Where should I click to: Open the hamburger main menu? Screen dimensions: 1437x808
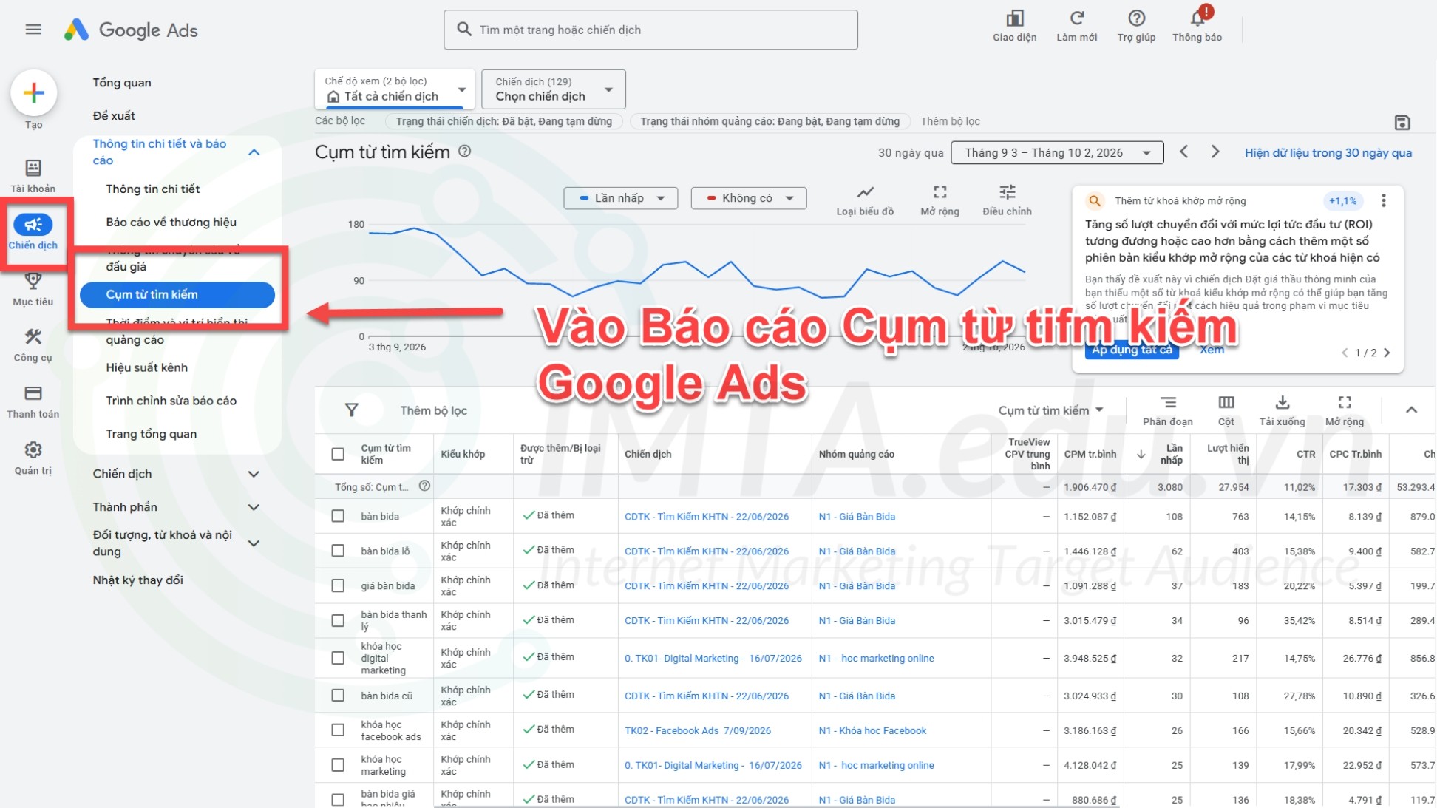[x=33, y=30]
